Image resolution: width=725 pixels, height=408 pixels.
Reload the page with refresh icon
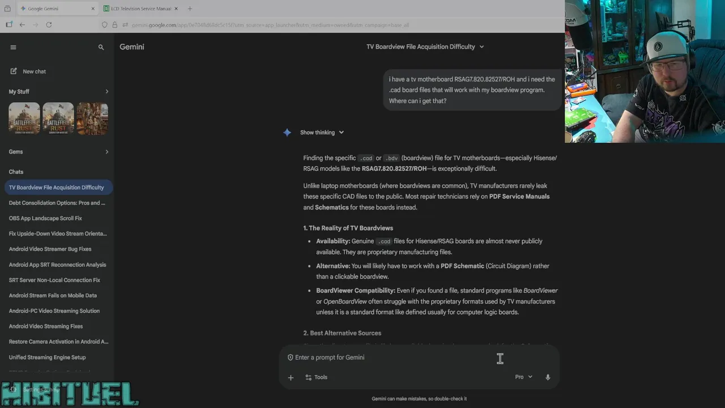click(49, 25)
